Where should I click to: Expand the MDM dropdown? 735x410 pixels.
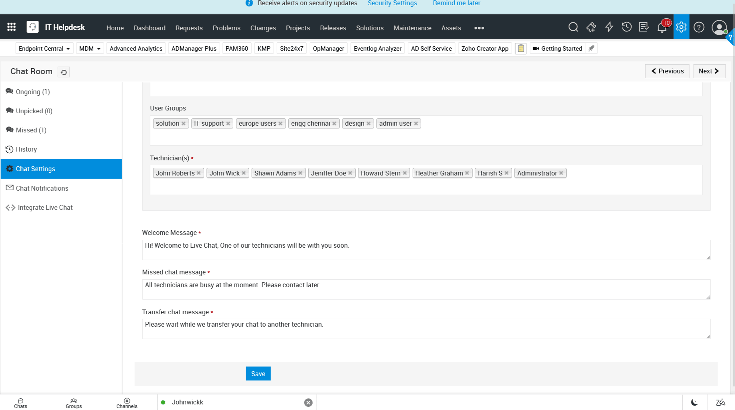click(89, 48)
